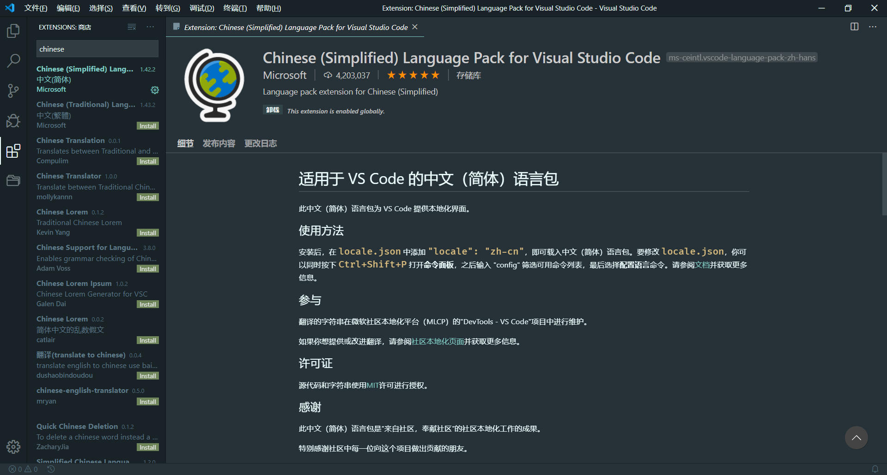Click the five-star rating

[413, 75]
